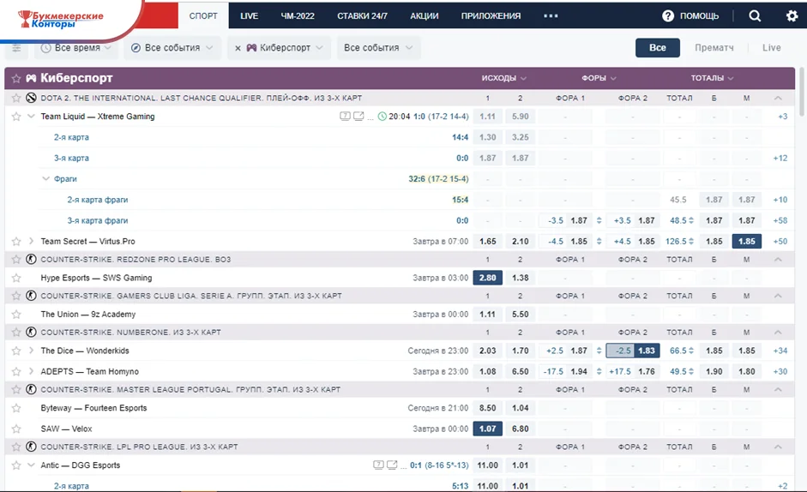Remove the Киберспорт filter with the x

tap(238, 48)
